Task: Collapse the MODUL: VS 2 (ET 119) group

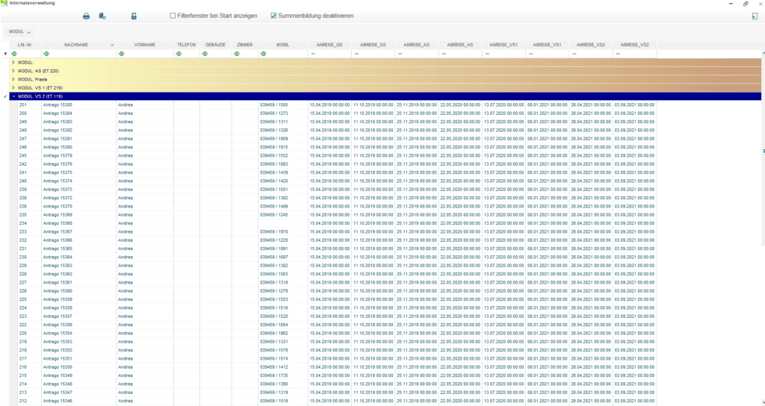Action: click(13, 96)
